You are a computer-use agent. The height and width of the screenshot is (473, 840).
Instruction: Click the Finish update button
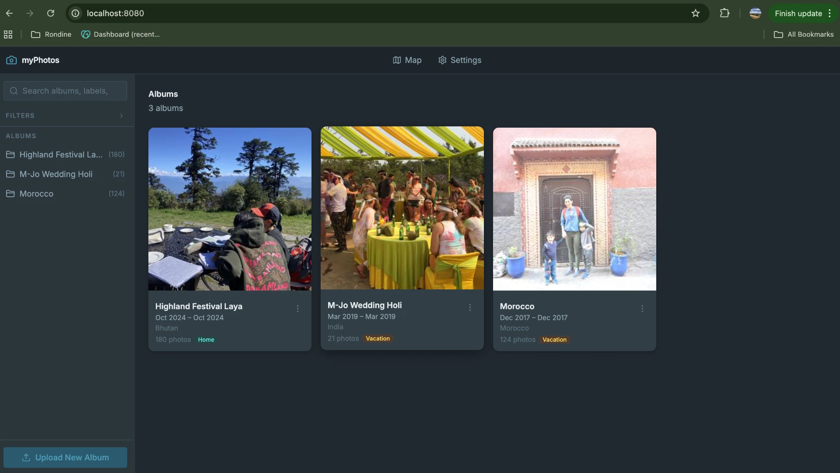pos(803,13)
